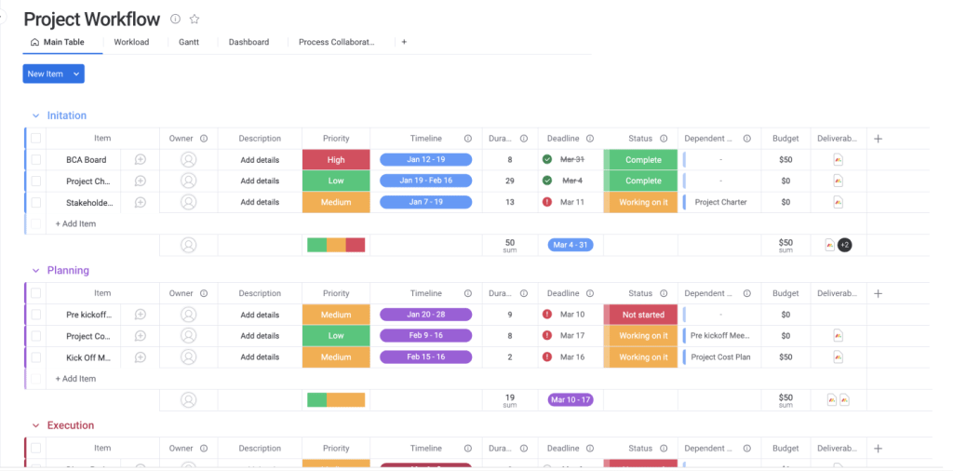Click red overdue icon beside Mar 11 deadline
Viewport: 953px width, 471px height.
(x=547, y=202)
